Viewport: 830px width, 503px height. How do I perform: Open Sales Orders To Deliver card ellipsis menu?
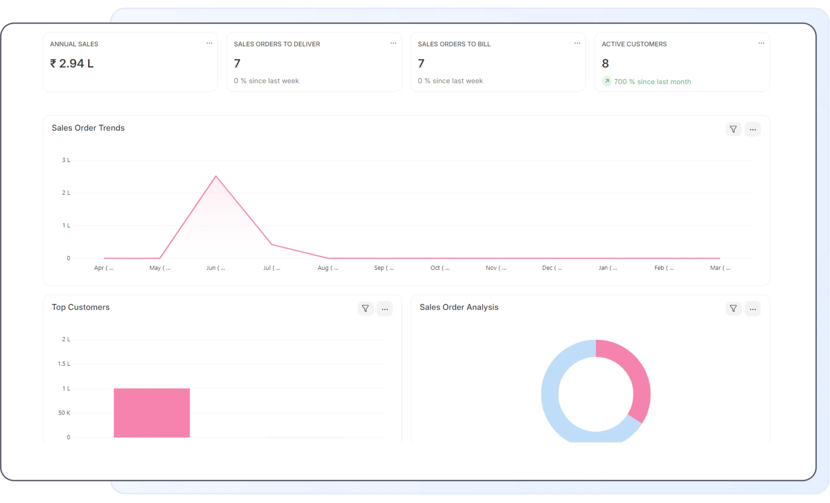[393, 43]
